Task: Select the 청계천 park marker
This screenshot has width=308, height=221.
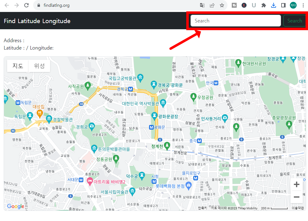Action: coord(167,146)
